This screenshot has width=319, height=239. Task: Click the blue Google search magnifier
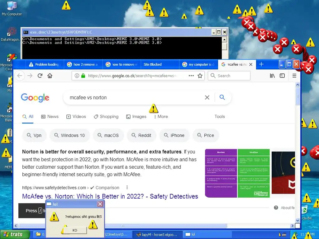[222, 97]
